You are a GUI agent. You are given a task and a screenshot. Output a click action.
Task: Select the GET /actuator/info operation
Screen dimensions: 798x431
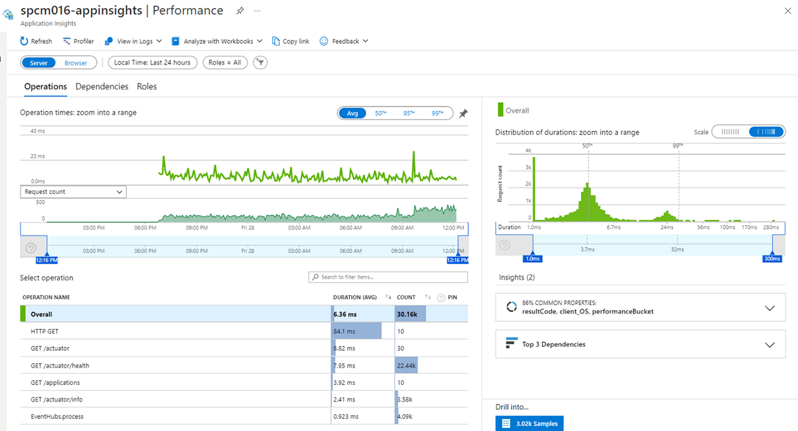[244, 399]
